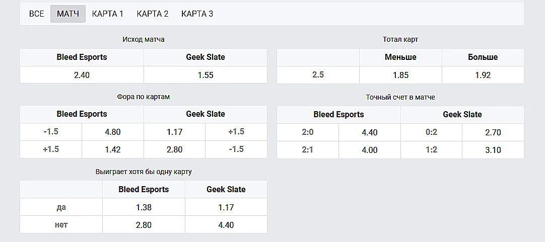
Task: Select the МАТЧ tab
Action: 68,14
